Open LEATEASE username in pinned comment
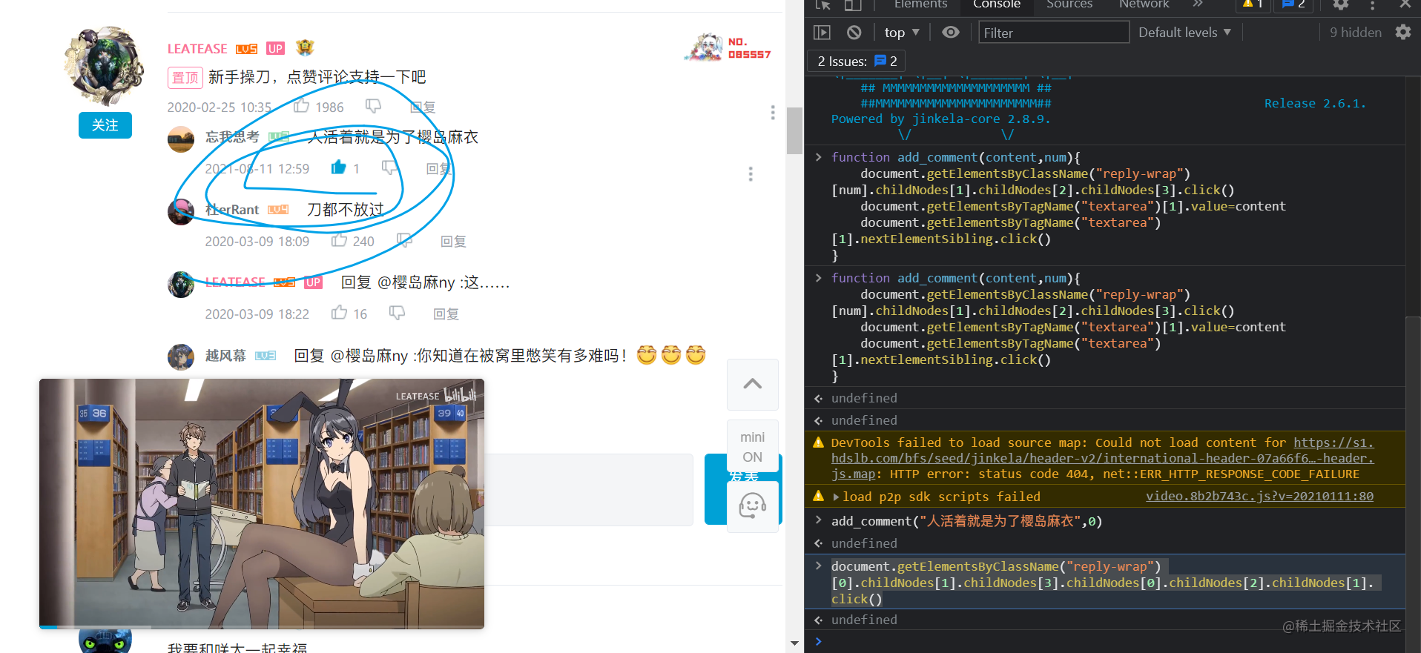Screen dimensions: 1421x653 point(197,49)
